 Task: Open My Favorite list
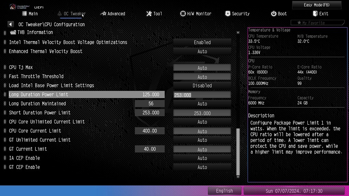[317, 23]
